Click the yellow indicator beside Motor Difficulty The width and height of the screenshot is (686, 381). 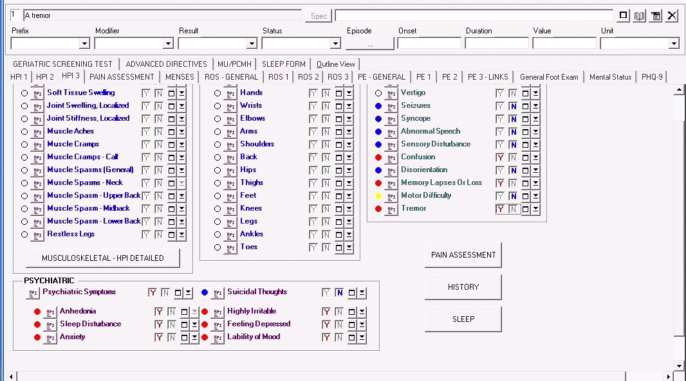(378, 196)
